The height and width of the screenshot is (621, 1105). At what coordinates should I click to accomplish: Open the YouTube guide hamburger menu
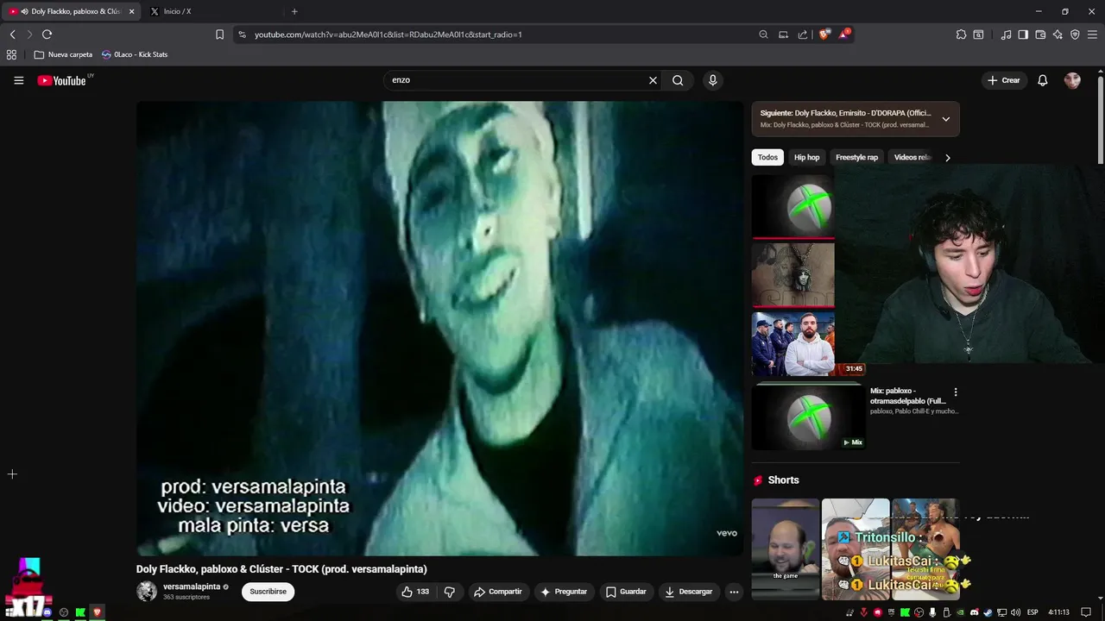click(18, 80)
